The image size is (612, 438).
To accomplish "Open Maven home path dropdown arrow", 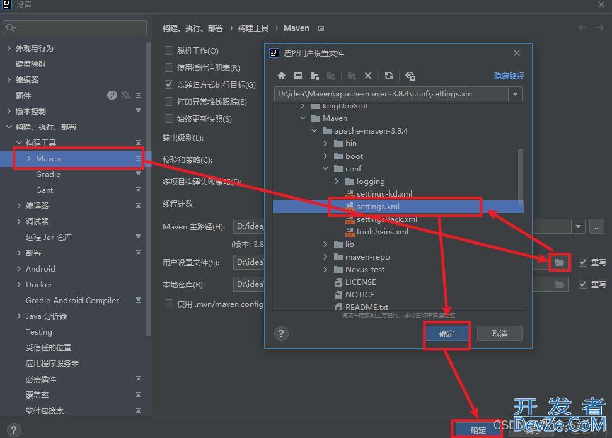I will 578,226.
